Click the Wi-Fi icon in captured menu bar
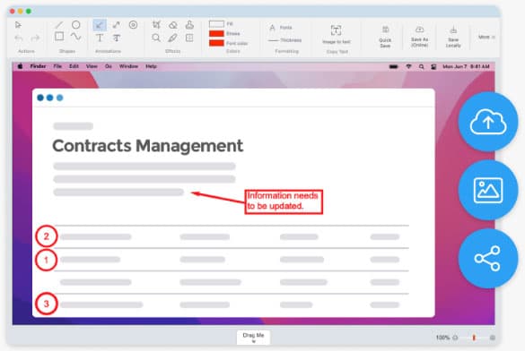This screenshot has width=525, height=351. click(408, 66)
